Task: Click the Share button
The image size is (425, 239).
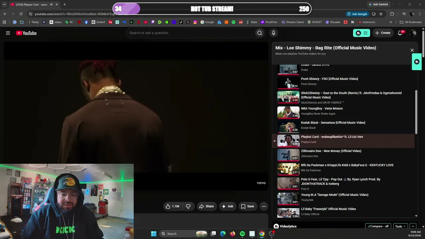Action: pos(207,206)
